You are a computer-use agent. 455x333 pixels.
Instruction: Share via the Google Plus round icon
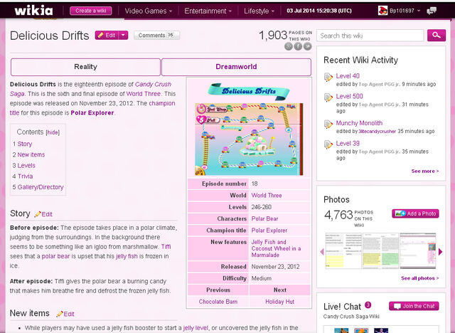(289, 46)
